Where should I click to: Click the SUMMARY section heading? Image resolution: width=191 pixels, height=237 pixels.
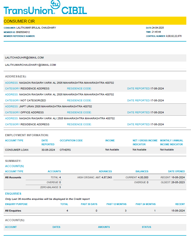pyautogui.click(x=13, y=161)
